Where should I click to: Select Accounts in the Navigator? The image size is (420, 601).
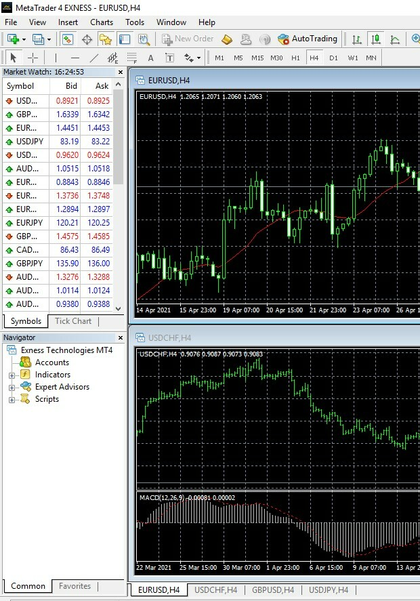[52, 362]
